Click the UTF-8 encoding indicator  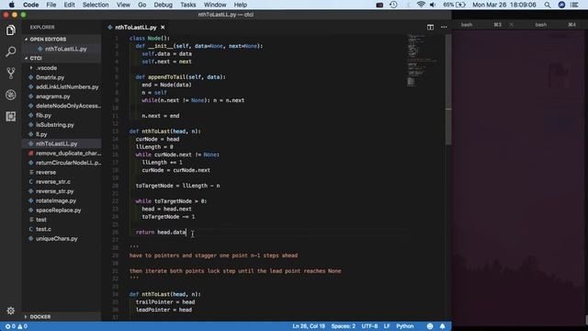coord(369,326)
